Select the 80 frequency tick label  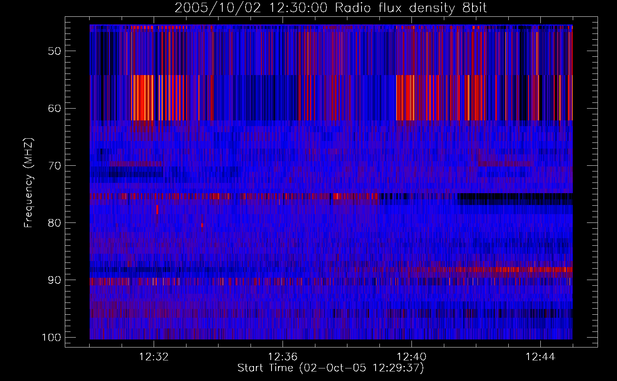coord(55,223)
